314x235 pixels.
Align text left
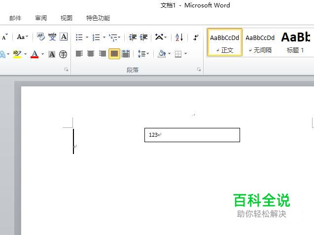click(x=79, y=53)
